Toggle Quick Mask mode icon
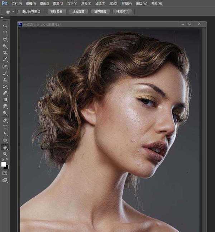 (x=5, y=173)
